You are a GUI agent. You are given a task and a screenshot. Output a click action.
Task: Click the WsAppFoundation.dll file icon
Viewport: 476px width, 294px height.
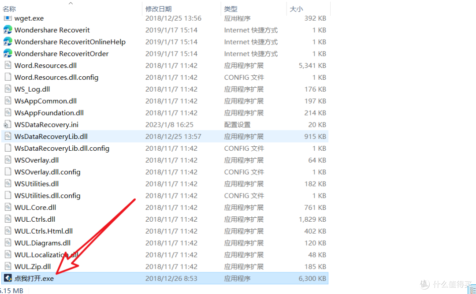tap(8, 113)
